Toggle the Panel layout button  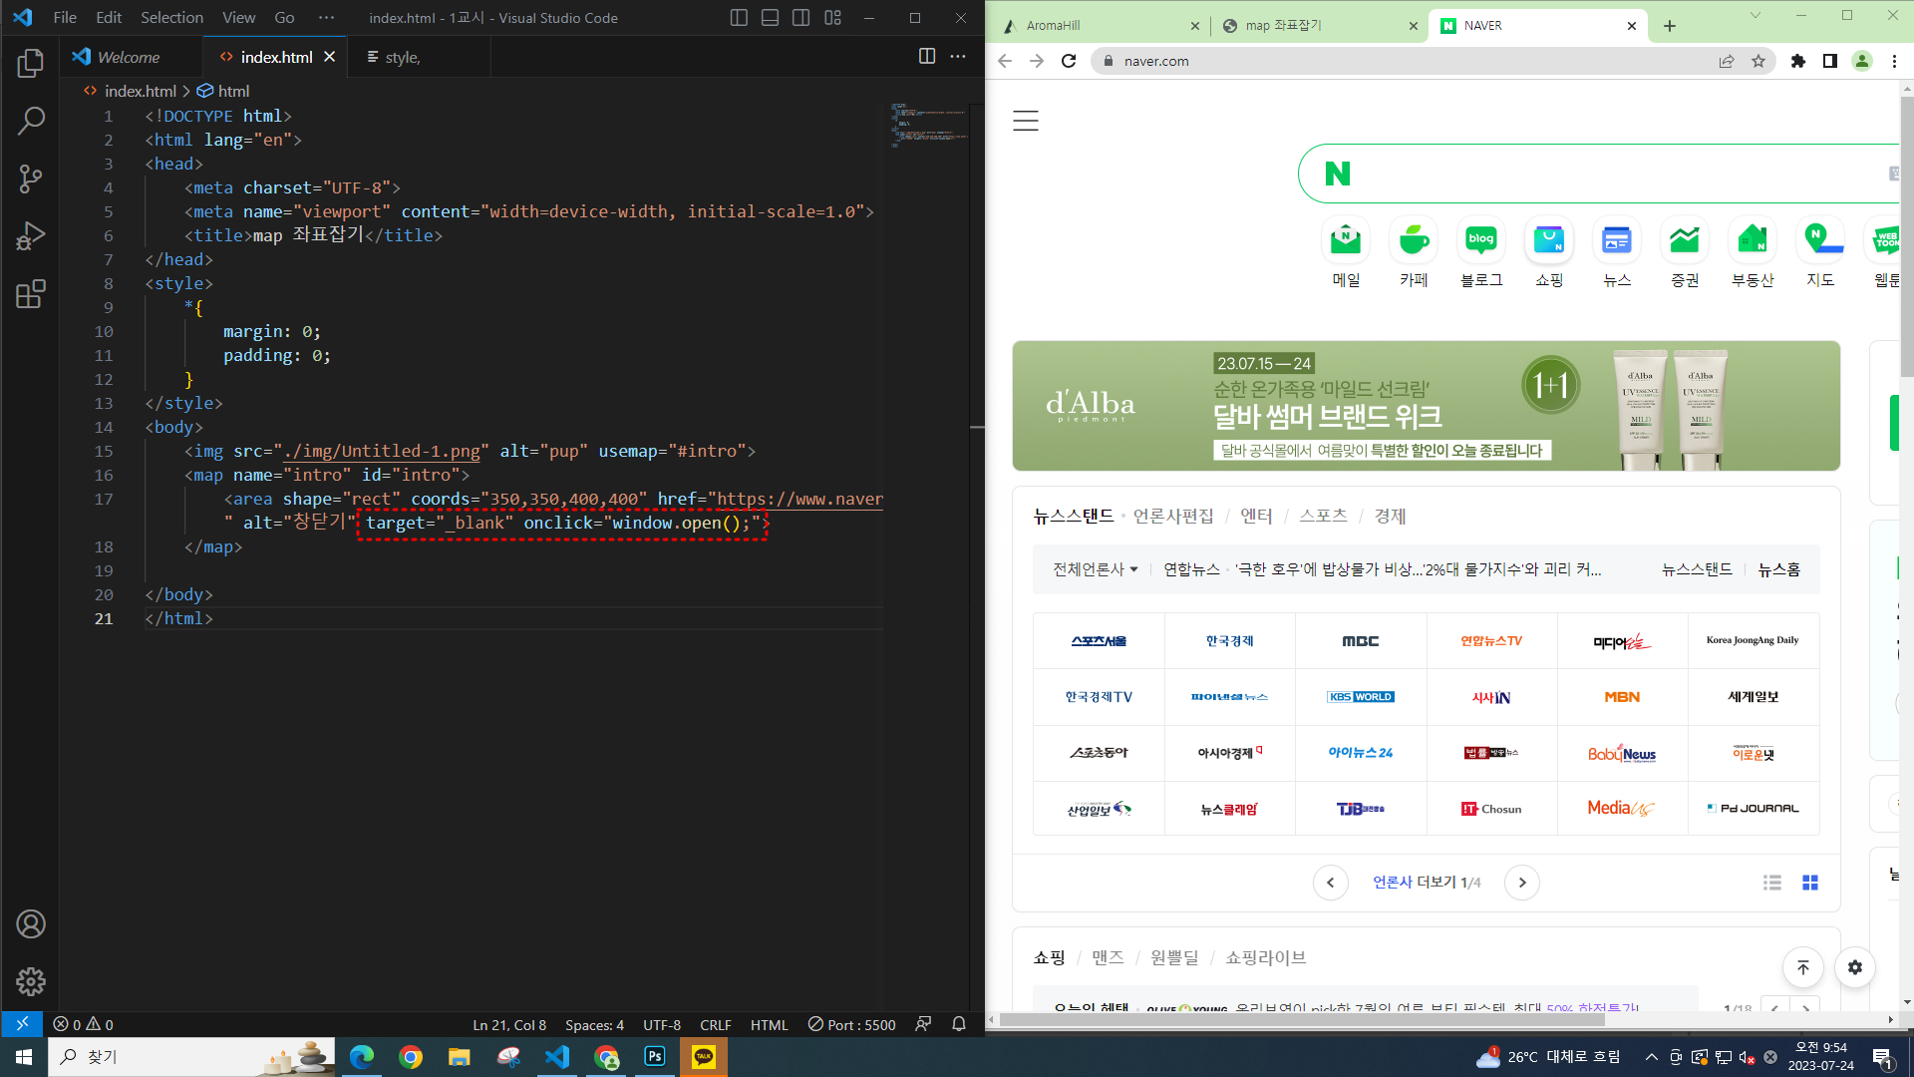pos(770,18)
